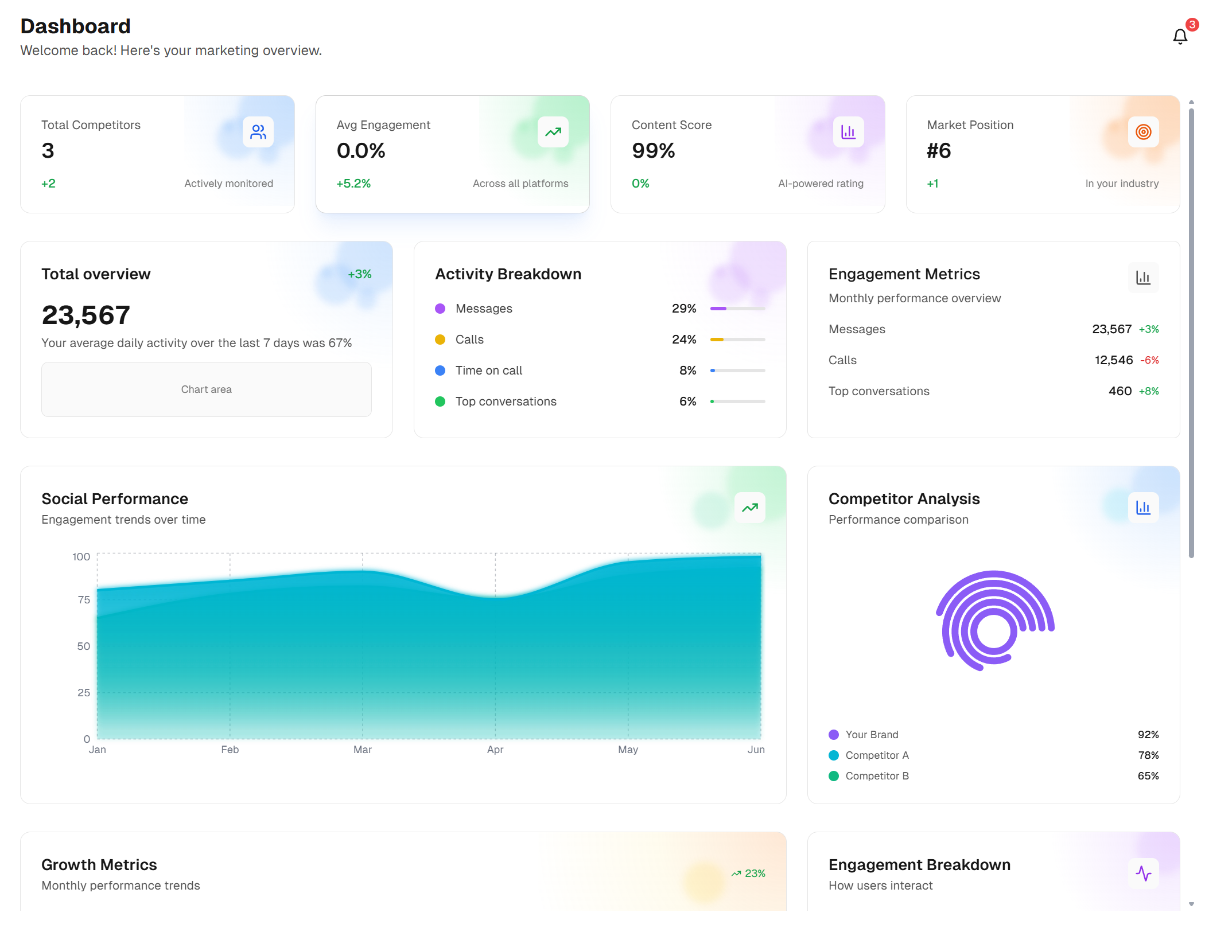Select the Avg Engagement trend icon
1205x928 pixels.
click(553, 132)
